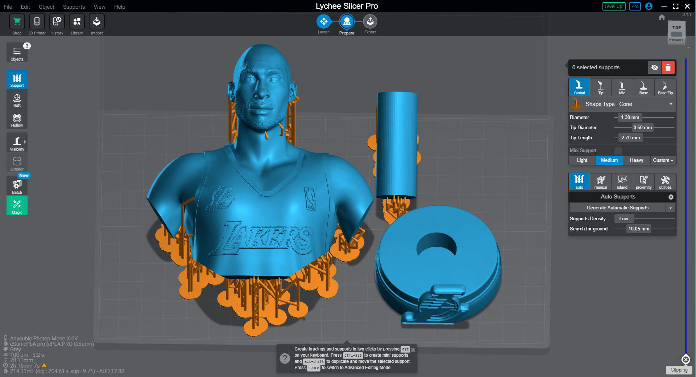The image size is (696, 377).
Task: Select island support mode
Action: click(x=622, y=182)
